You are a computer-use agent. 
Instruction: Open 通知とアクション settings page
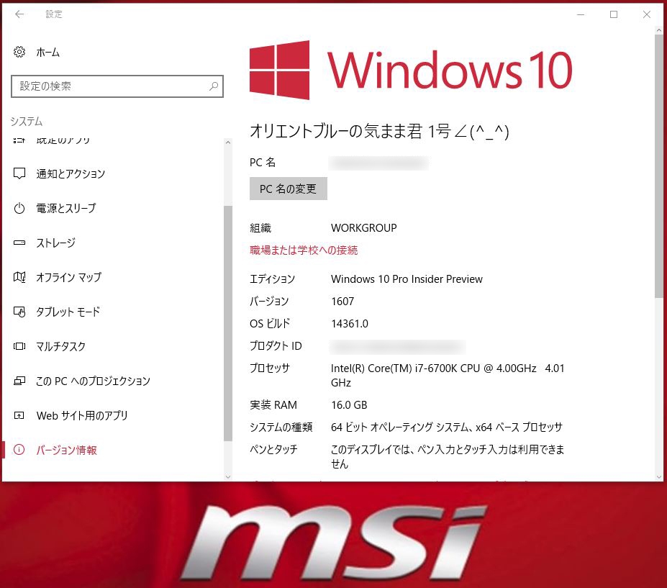71,173
